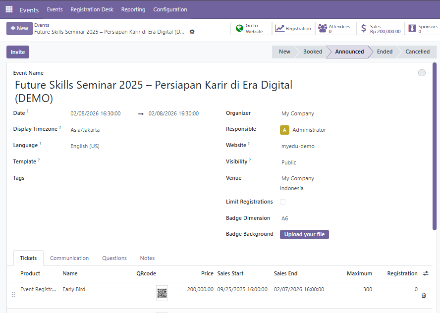Click the Invite button
The width and height of the screenshot is (440, 313).
coord(18,52)
